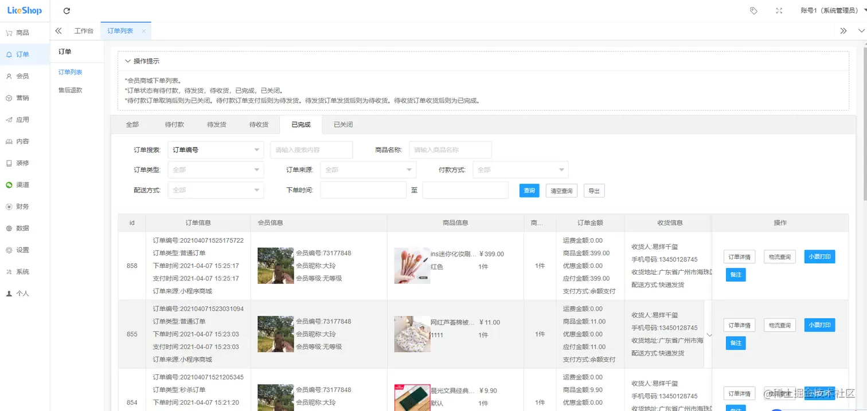Viewport: 867px width, 411px height.
Task: Select 售后退款 in the submenu
Action: (70, 90)
